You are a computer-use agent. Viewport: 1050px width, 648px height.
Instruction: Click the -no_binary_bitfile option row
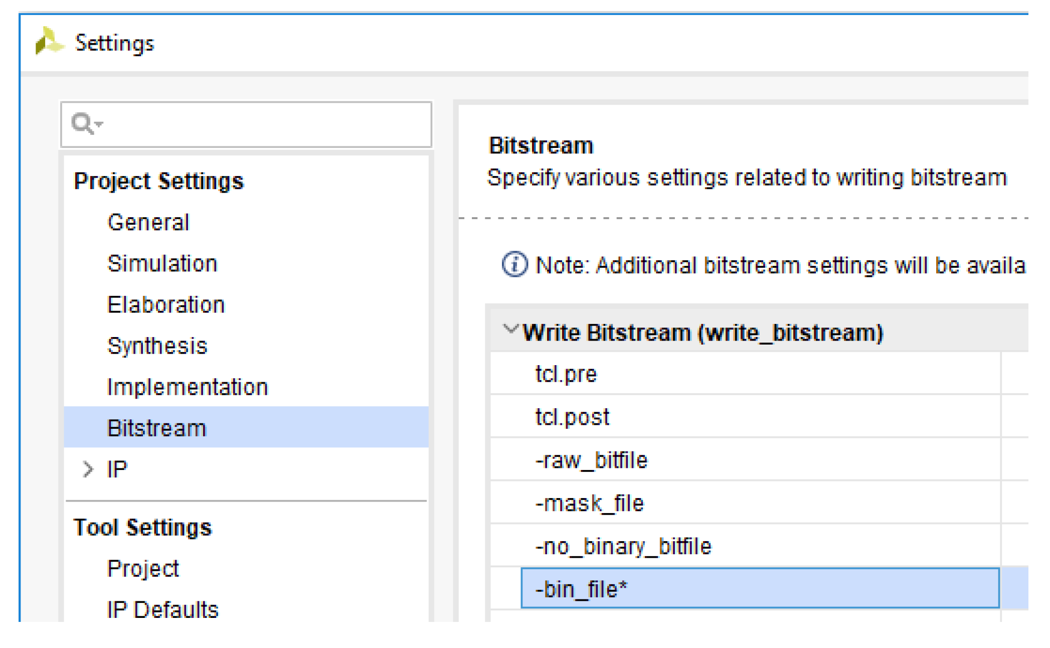[x=623, y=546]
